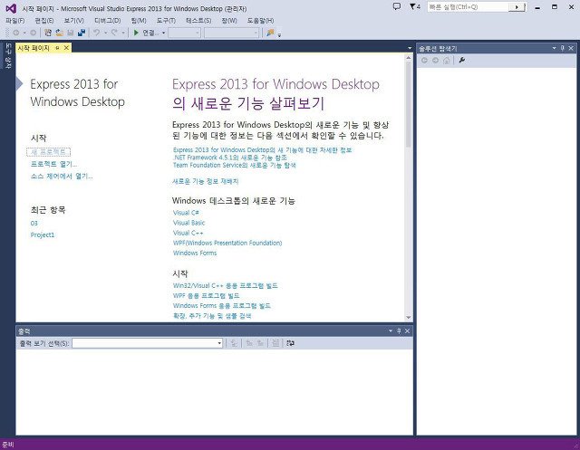Click the Open File toolbar icon

(59, 33)
